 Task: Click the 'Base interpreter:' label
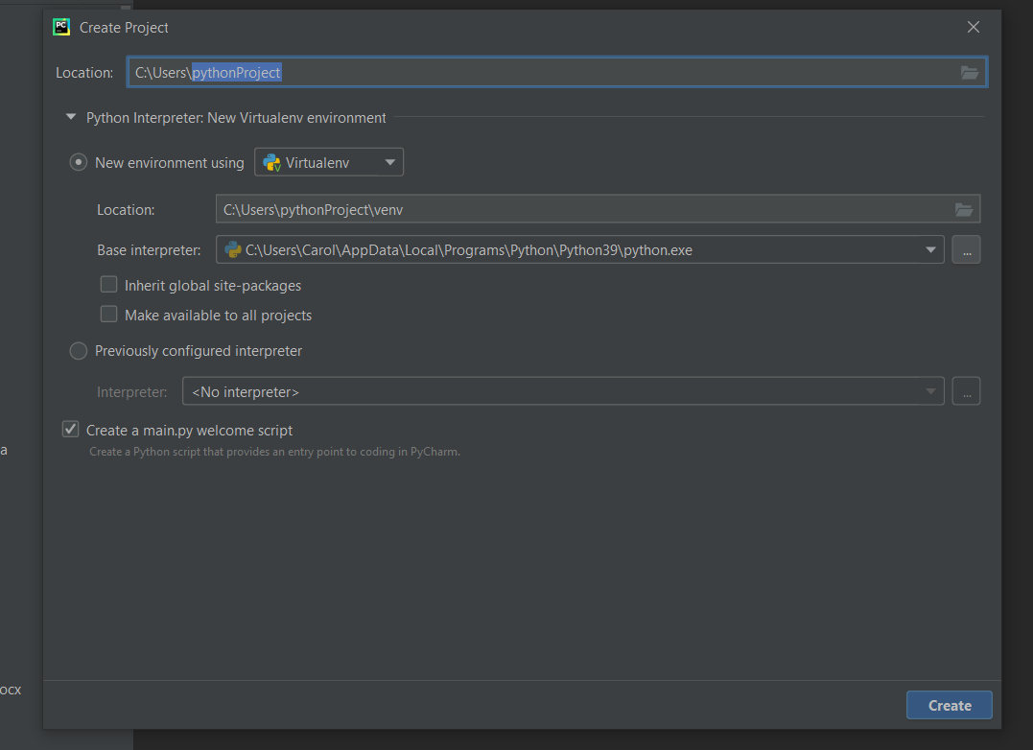click(149, 250)
